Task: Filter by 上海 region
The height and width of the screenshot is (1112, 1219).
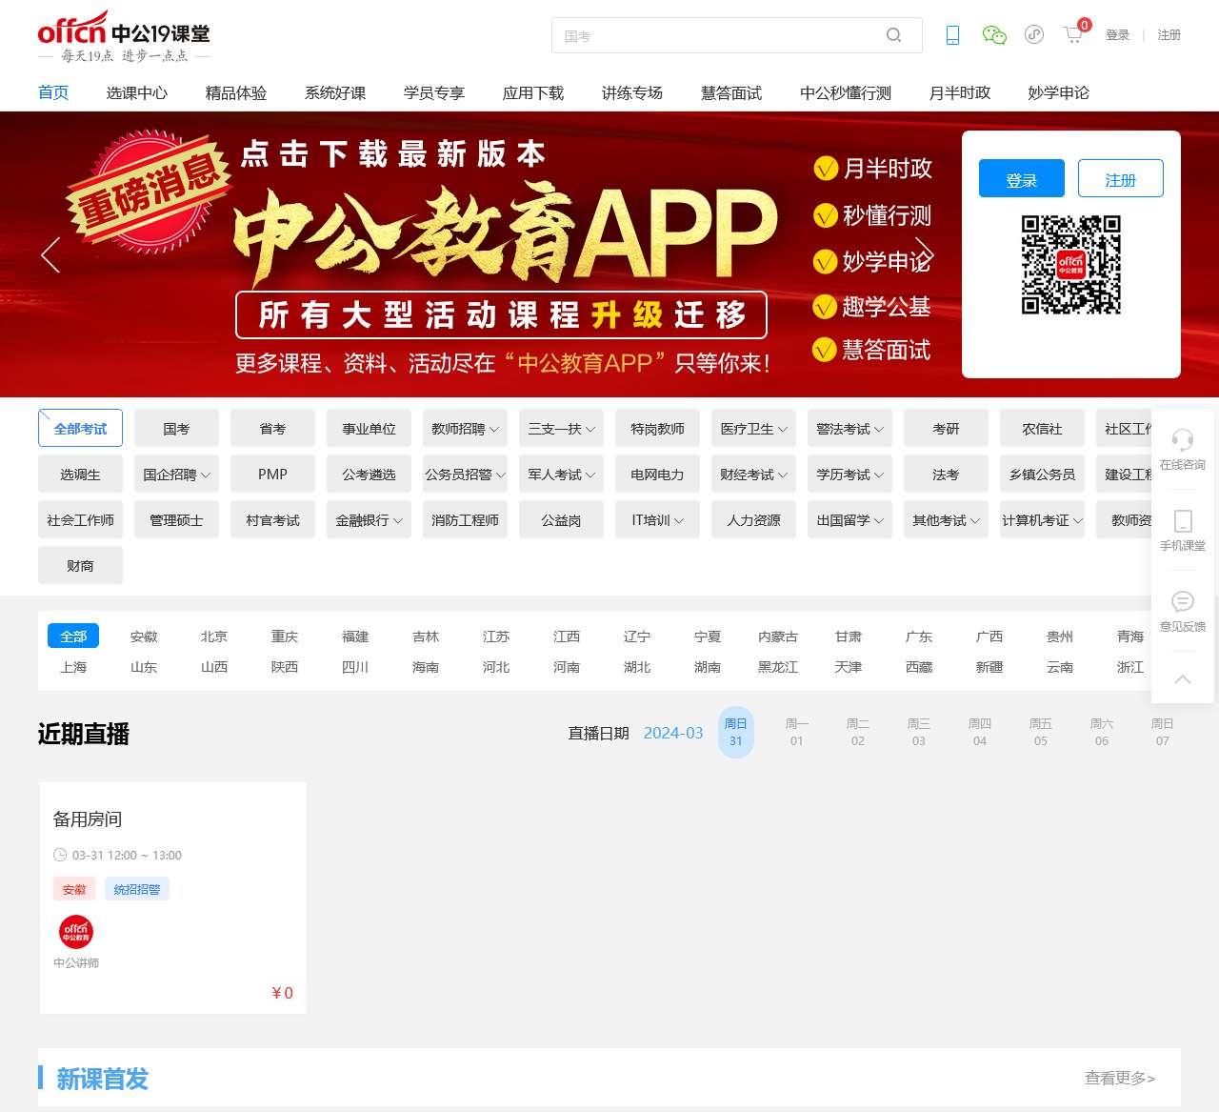Action: (x=73, y=667)
